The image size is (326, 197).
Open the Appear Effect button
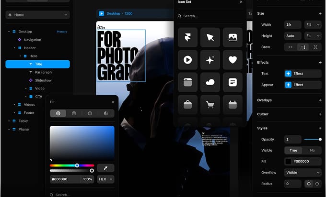[x=303, y=85]
